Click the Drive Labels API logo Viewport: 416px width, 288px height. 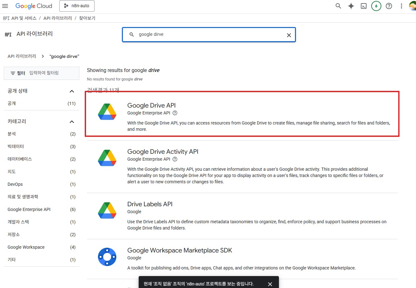coord(107,210)
